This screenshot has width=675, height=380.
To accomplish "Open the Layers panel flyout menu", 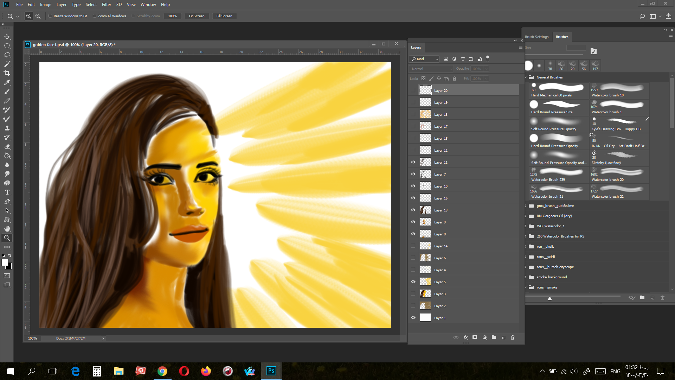I will [x=521, y=47].
